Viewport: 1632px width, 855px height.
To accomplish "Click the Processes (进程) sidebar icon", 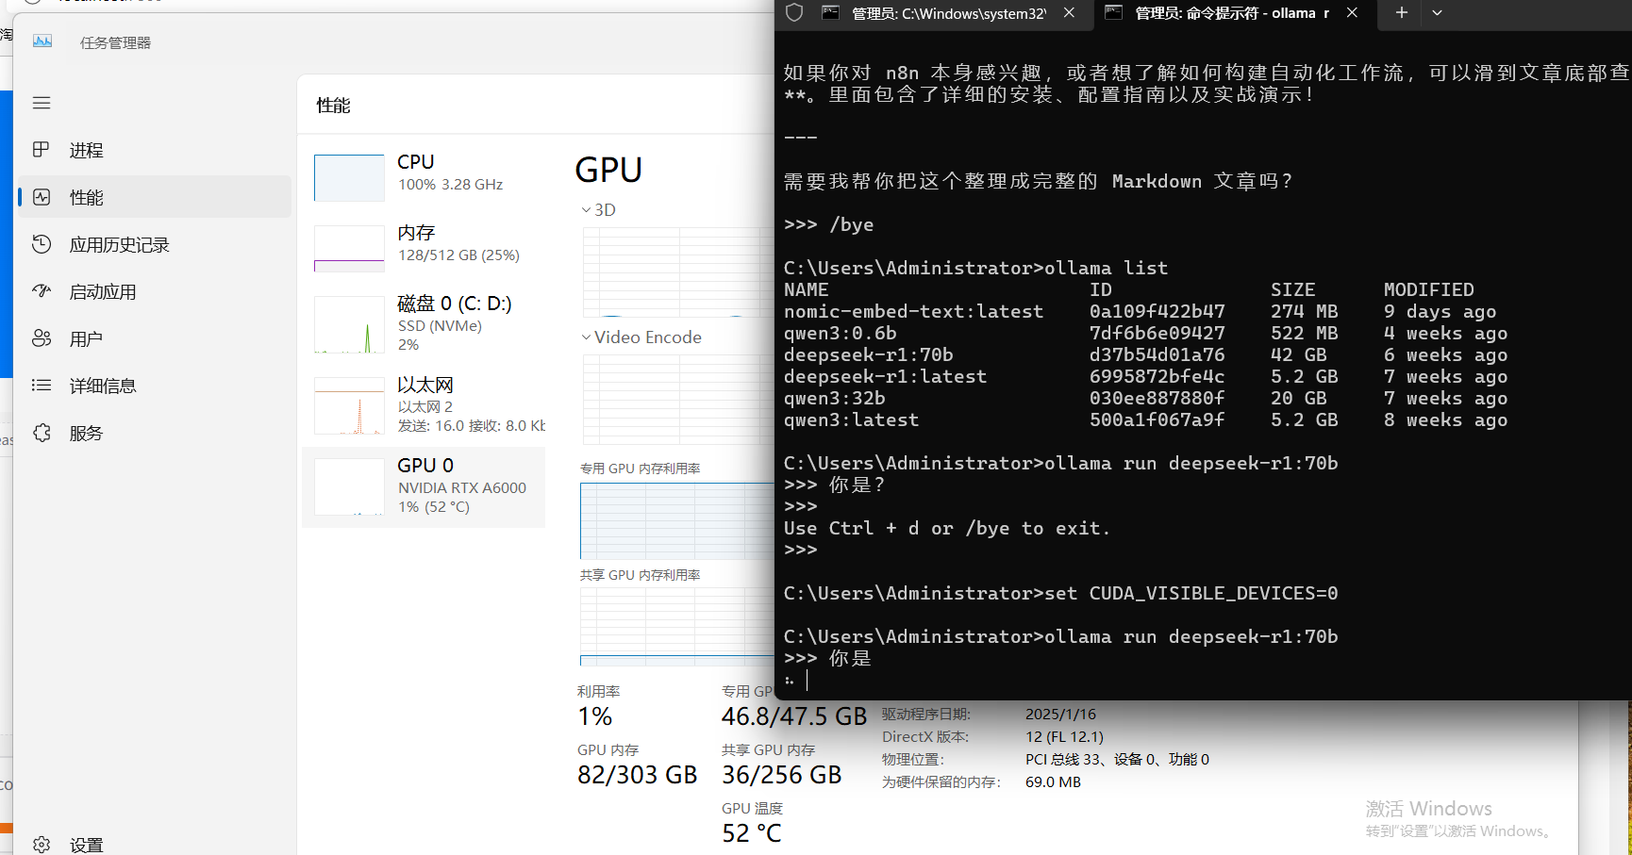I will click(x=42, y=150).
